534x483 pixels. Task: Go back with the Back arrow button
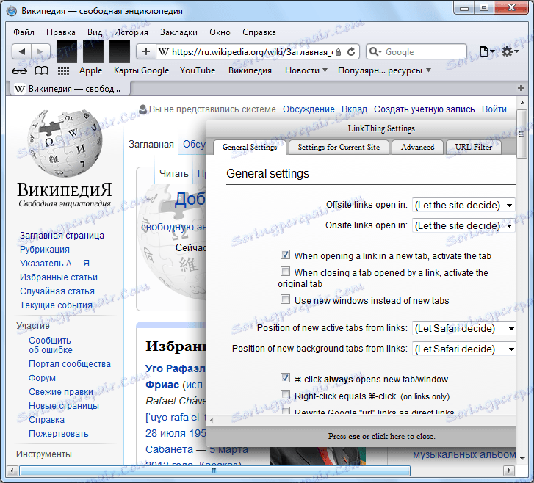(22, 51)
